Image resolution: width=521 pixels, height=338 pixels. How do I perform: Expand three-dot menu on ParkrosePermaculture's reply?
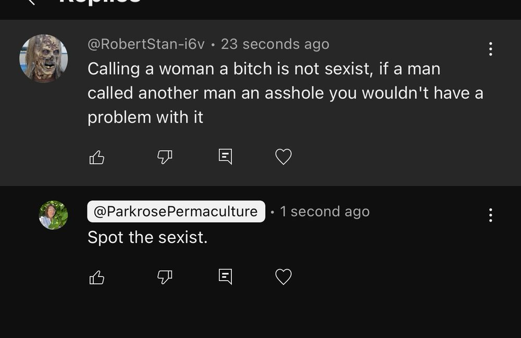click(490, 215)
